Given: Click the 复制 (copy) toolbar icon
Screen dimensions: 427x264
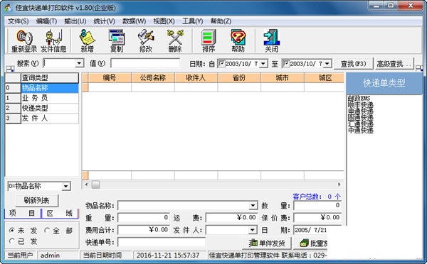Looking at the screenshot, I should [x=117, y=40].
